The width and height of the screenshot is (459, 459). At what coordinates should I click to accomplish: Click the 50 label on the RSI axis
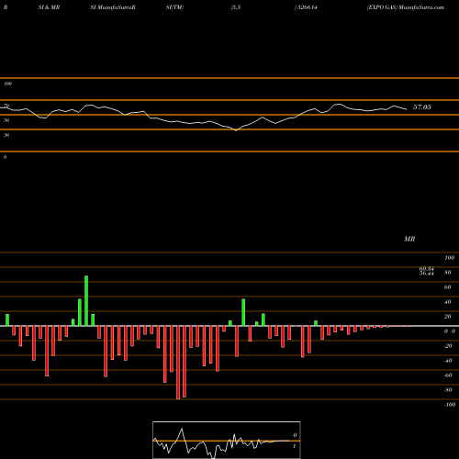(x=6, y=120)
